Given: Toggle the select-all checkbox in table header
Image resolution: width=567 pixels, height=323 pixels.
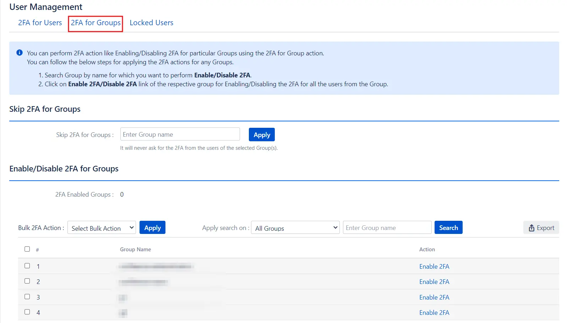Looking at the screenshot, I should 27,249.
